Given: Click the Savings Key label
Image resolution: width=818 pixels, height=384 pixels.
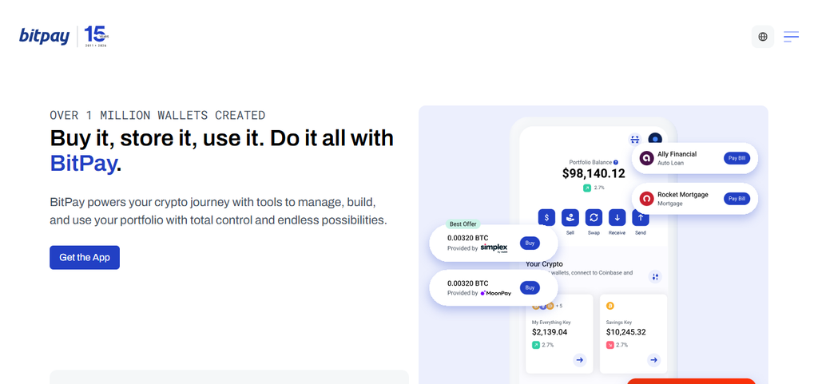Looking at the screenshot, I should coord(619,323).
